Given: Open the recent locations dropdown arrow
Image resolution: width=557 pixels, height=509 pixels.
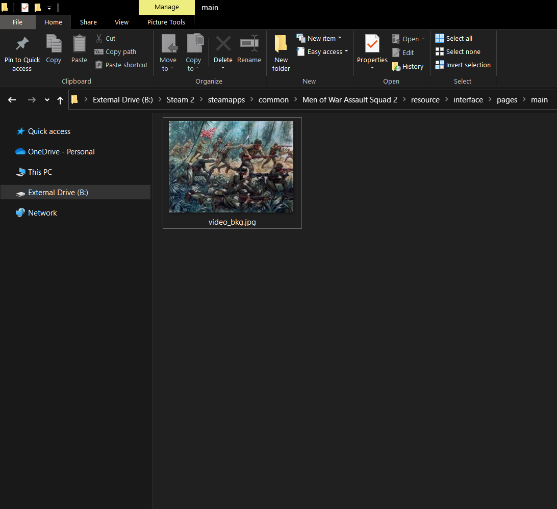Looking at the screenshot, I should pyautogui.click(x=47, y=100).
